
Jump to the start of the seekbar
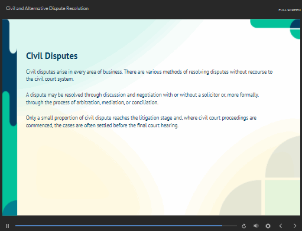coord(16,226)
